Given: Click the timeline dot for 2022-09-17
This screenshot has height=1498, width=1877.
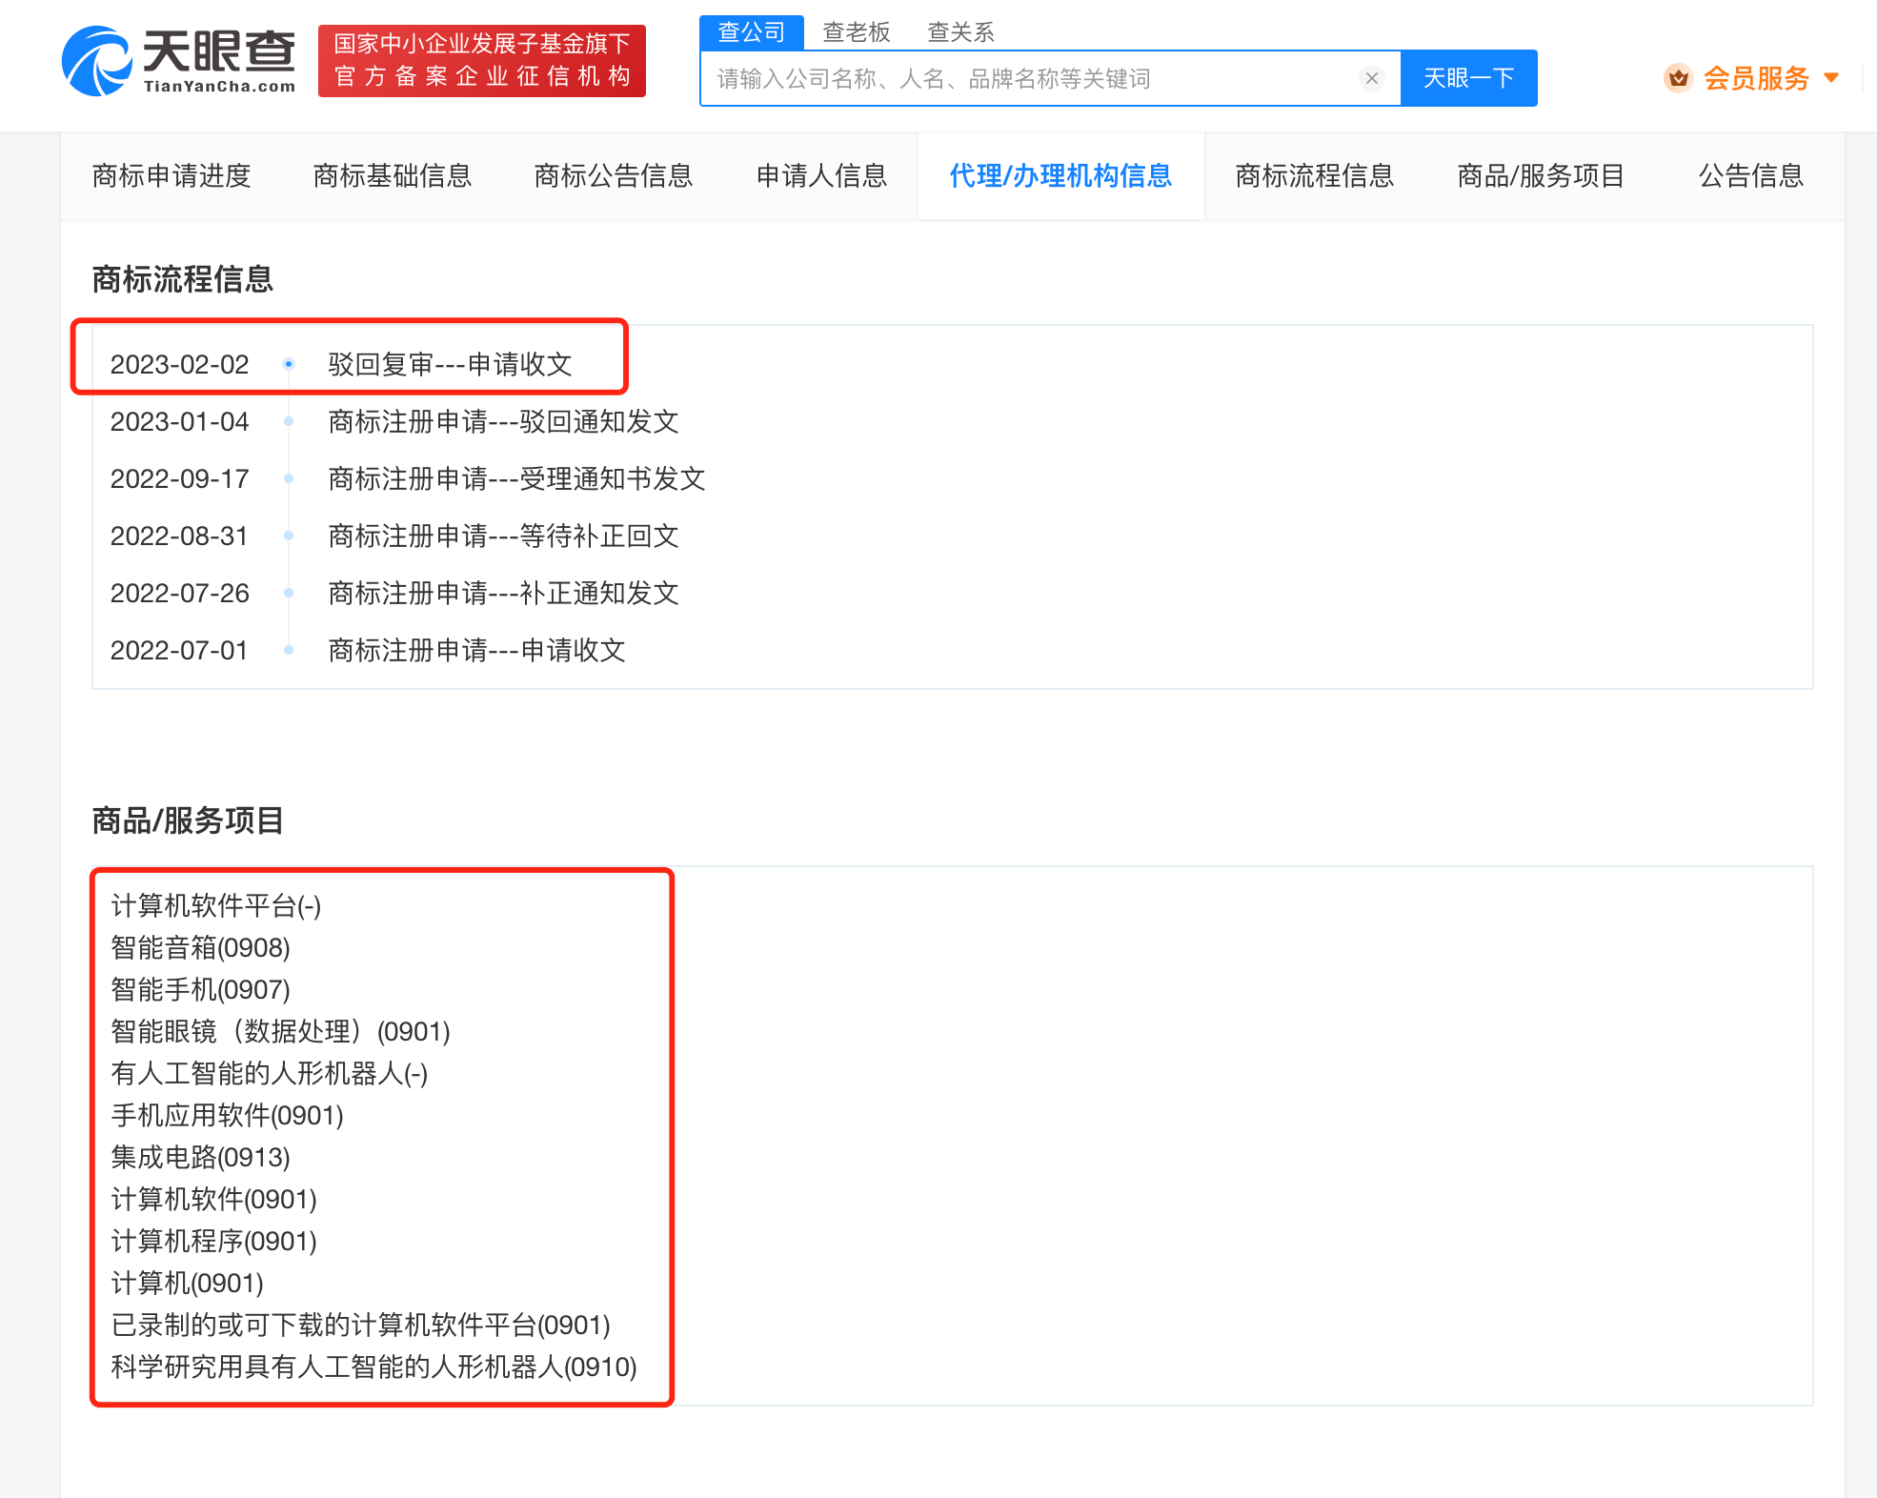Looking at the screenshot, I should click(289, 478).
